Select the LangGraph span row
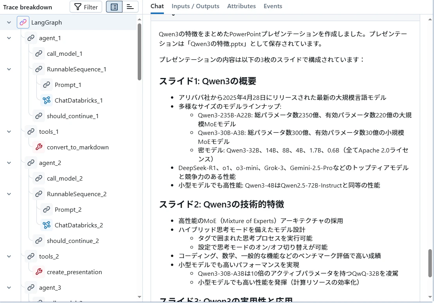Image resolution: width=435 pixels, height=303 pixels. pos(68,22)
